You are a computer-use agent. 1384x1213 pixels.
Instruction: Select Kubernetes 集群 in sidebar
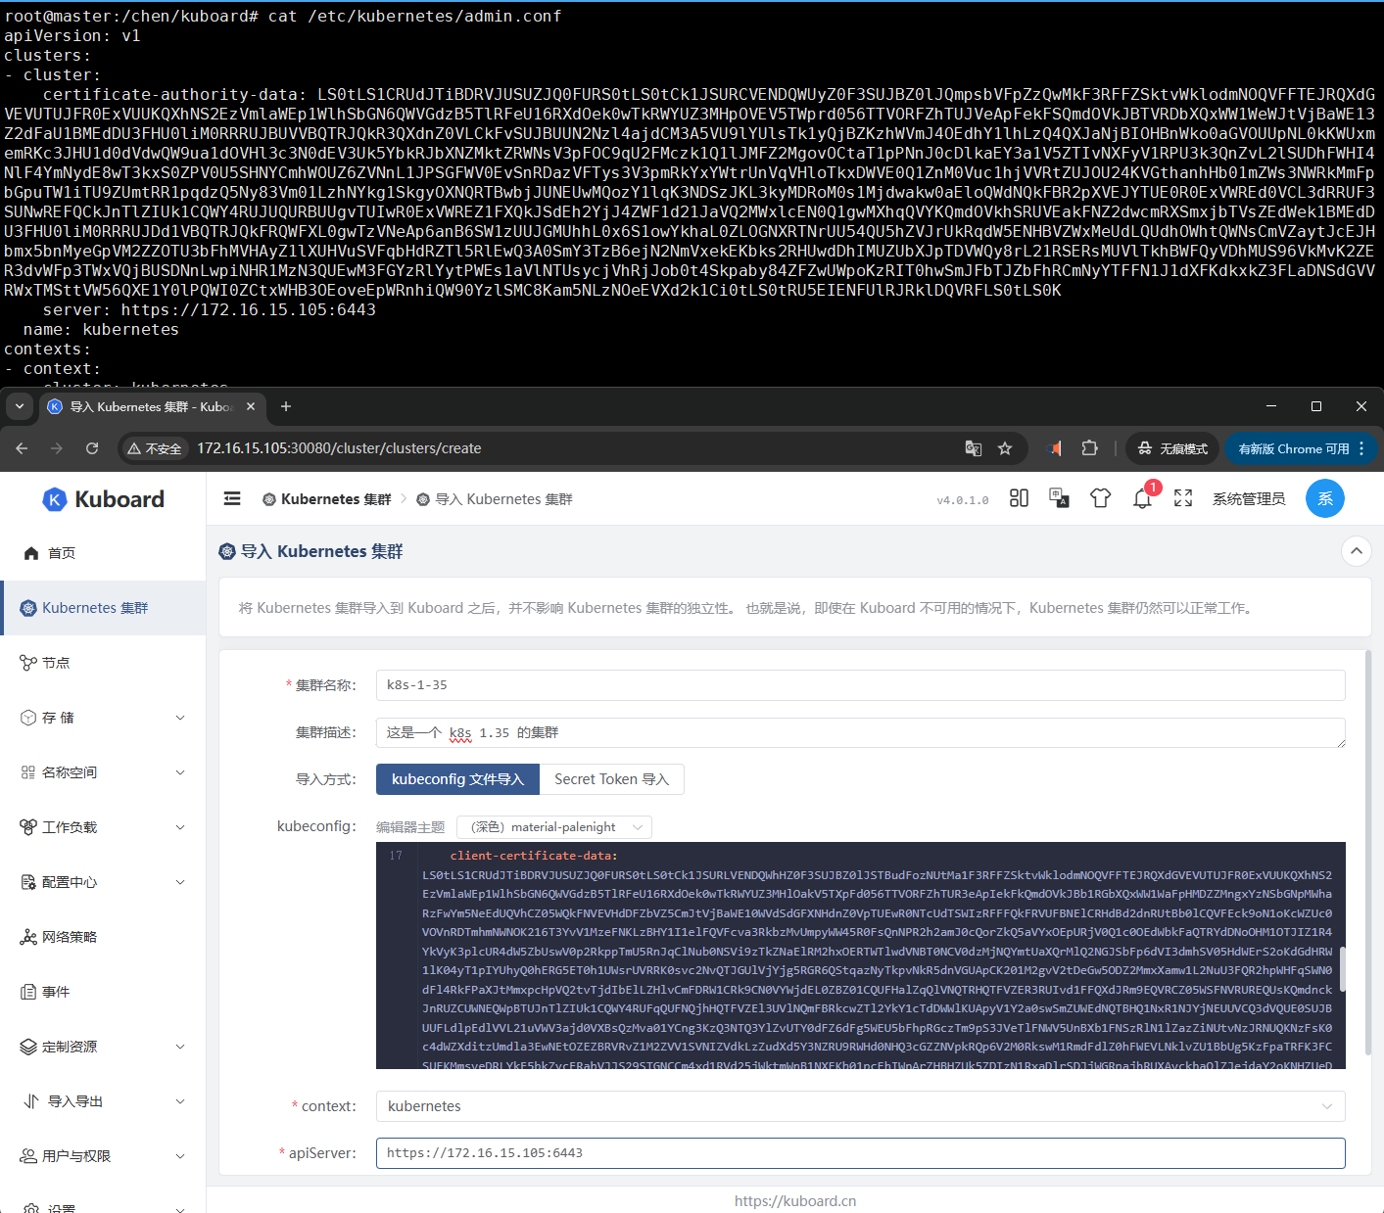[x=103, y=608]
